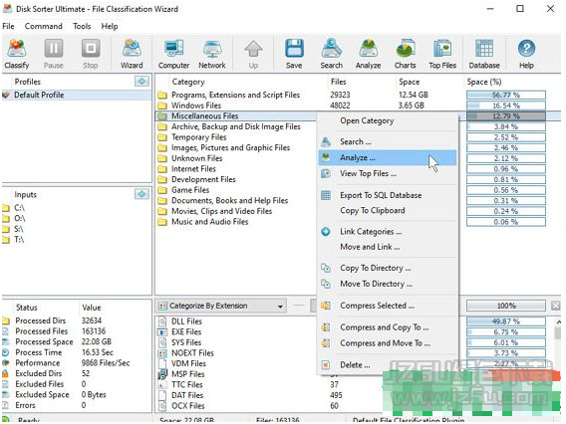Save the report via toolbar
The height and width of the screenshot is (424, 566).
coord(294,54)
